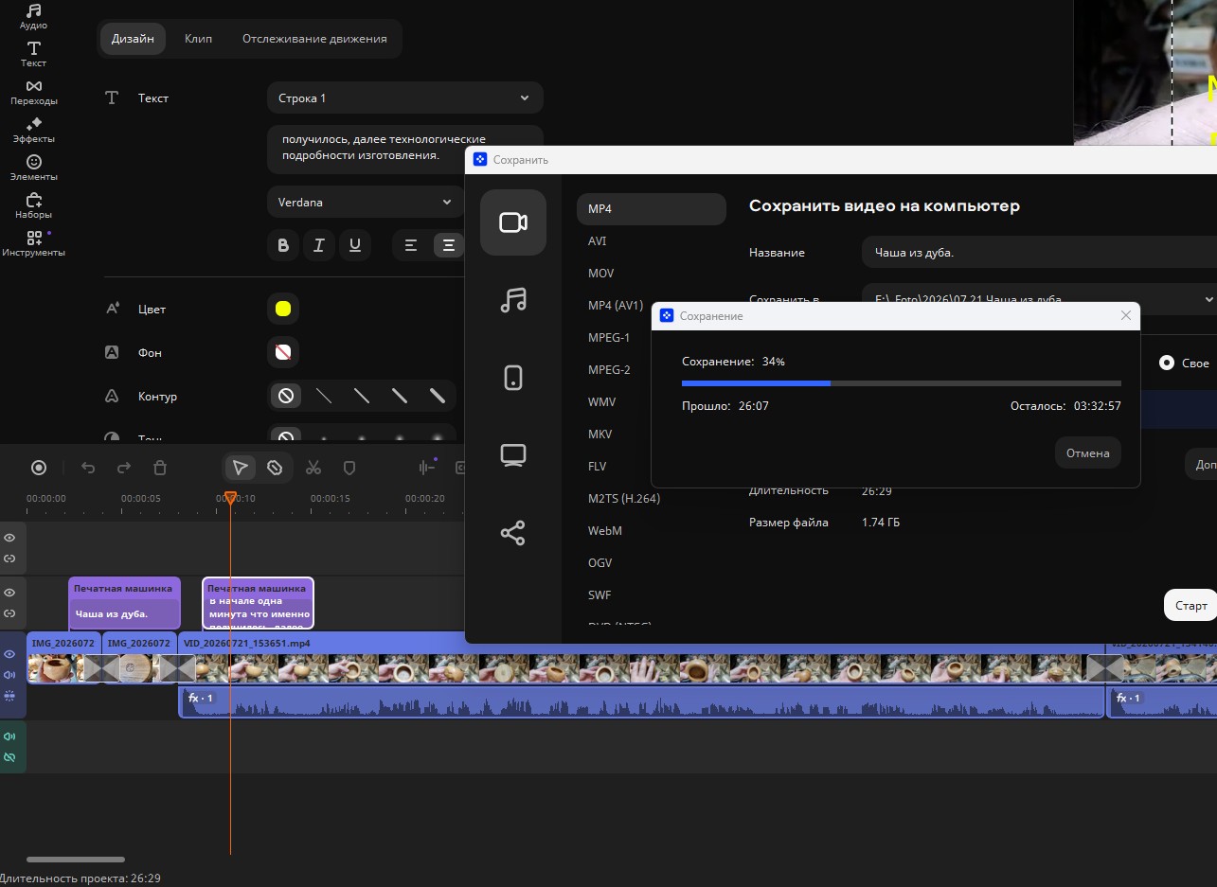Image resolution: width=1217 pixels, height=887 pixels.
Task: Open the Отслеживание движения tab
Action: pos(314,39)
